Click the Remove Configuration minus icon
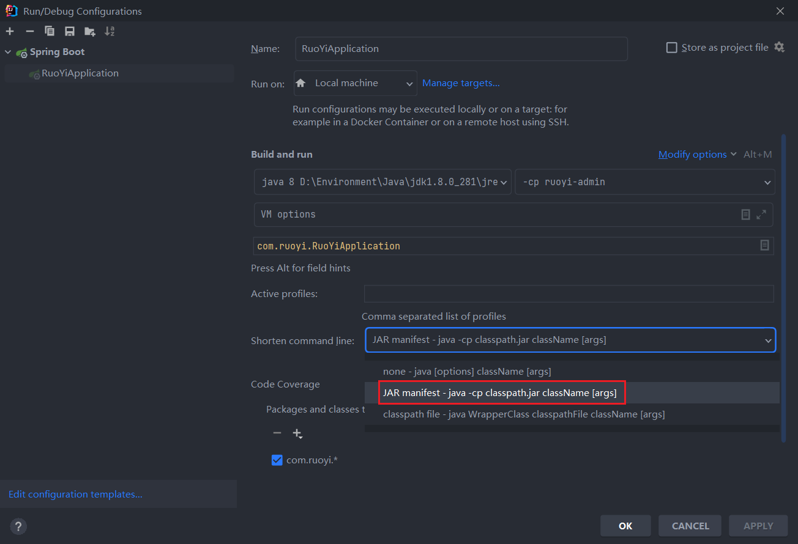This screenshot has height=544, width=798. tap(29, 31)
